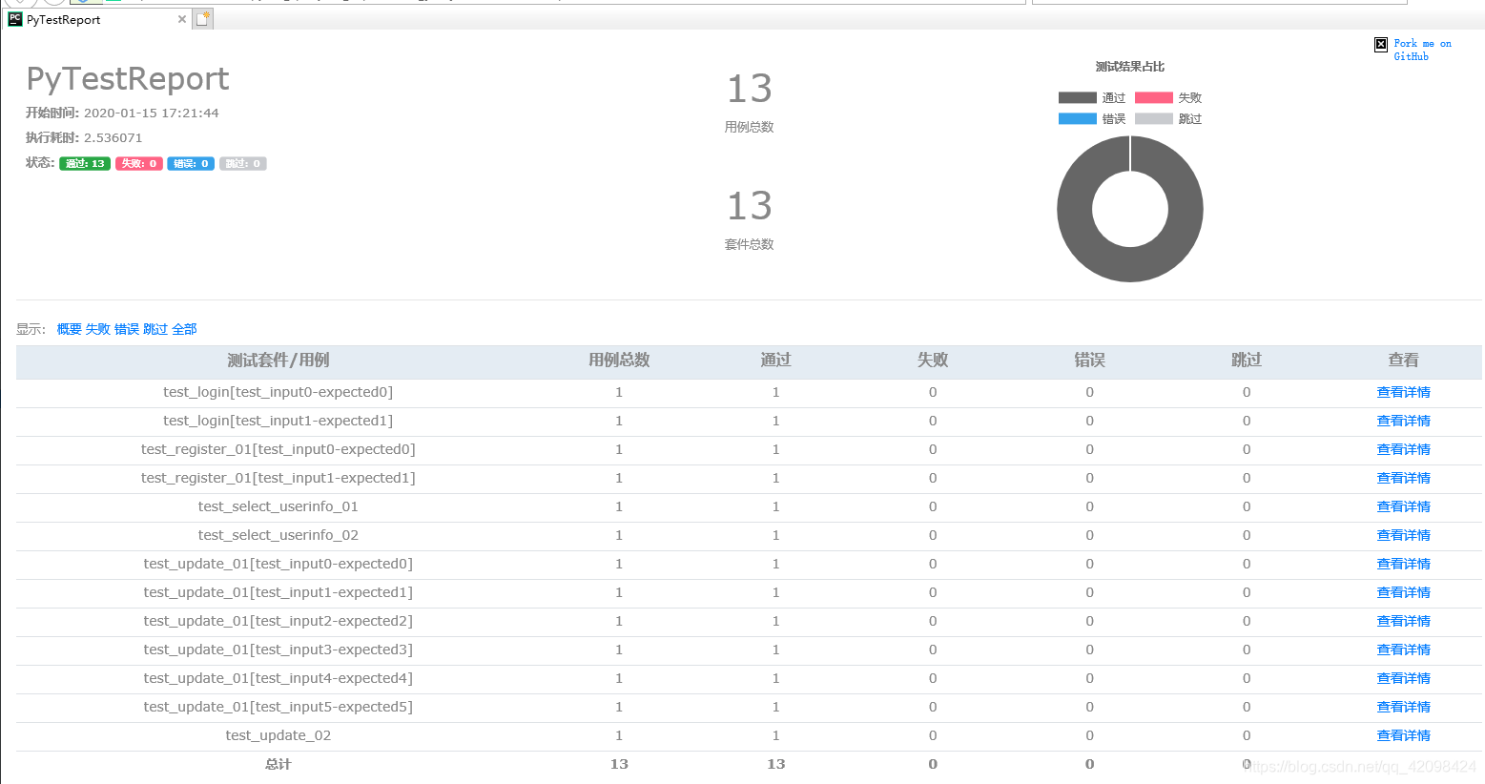Image resolution: width=1485 pixels, height=784 pixels.
Task: View details for test_update_01[test_input2-expected2]
Action: [x=1403, y=621]
